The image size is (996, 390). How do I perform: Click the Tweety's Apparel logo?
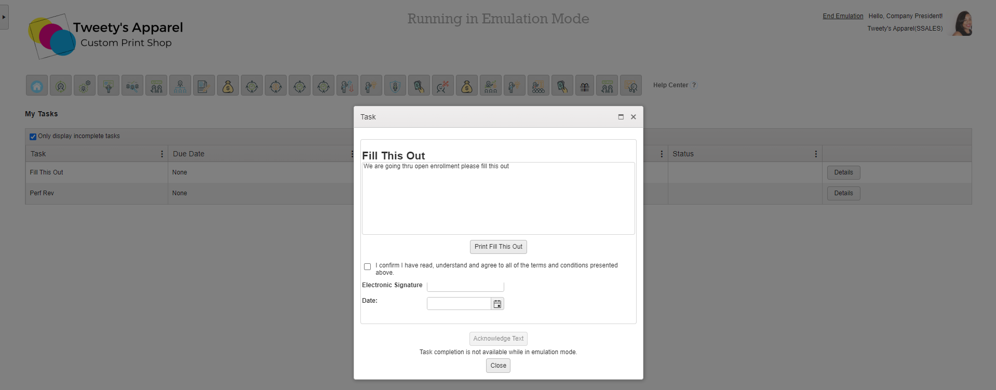(x=106, y=35)
